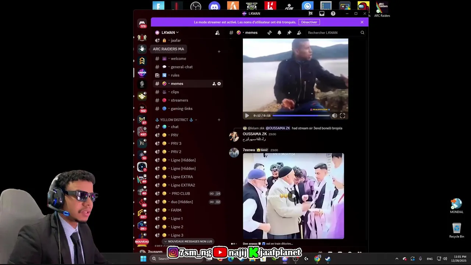Click the video progress bar of first video
Image resolution: width=471 pixels, height=265 pixels.
(301, 116)
